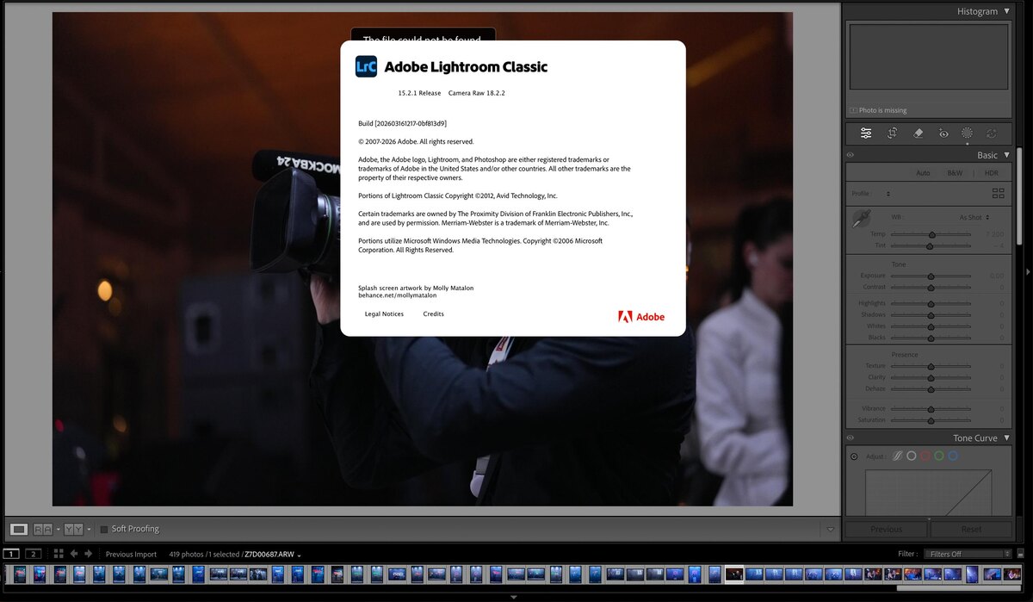This screenshot has height=602, width=1033.
Task: Click the Photo is missing status
Action: point(882,110)
